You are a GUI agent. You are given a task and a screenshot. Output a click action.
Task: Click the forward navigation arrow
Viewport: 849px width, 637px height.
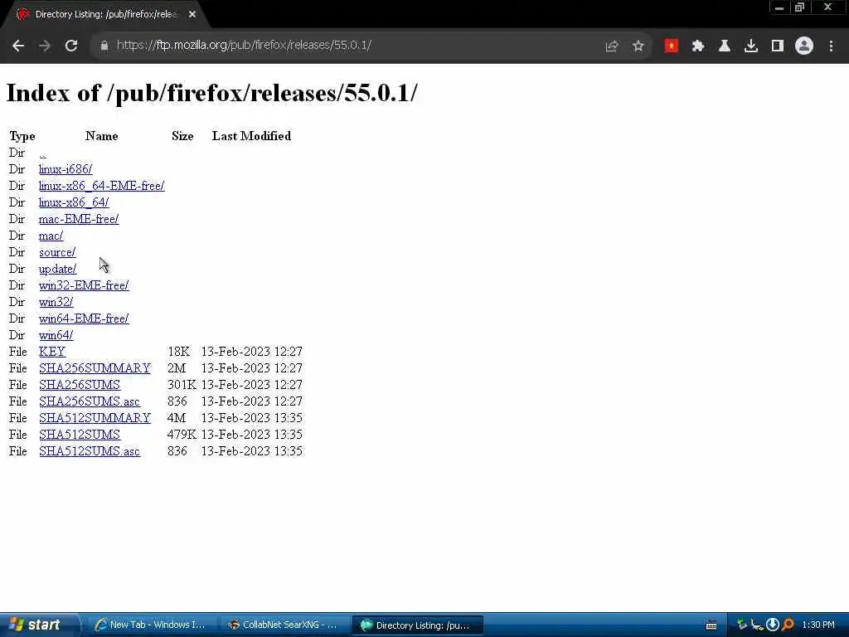(45, 46)
